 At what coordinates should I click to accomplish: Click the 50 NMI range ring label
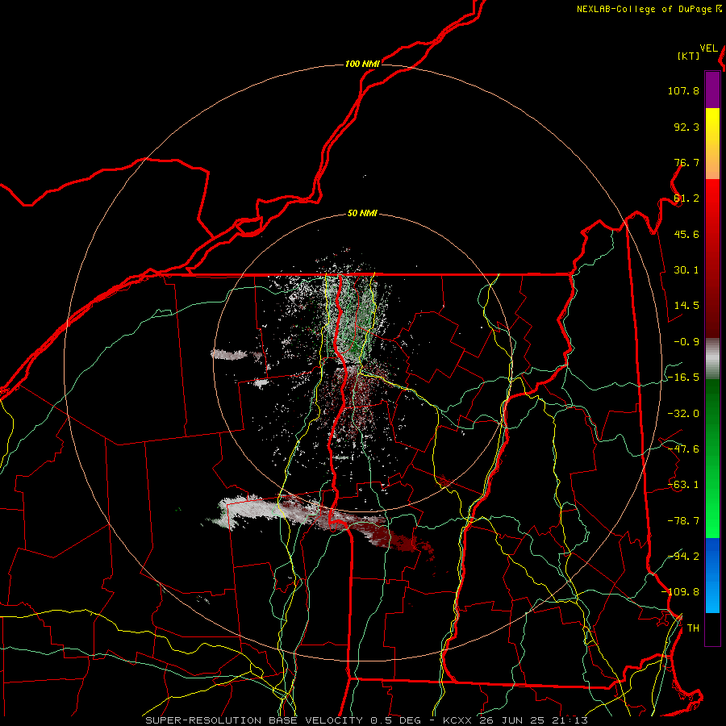point(362,214)
